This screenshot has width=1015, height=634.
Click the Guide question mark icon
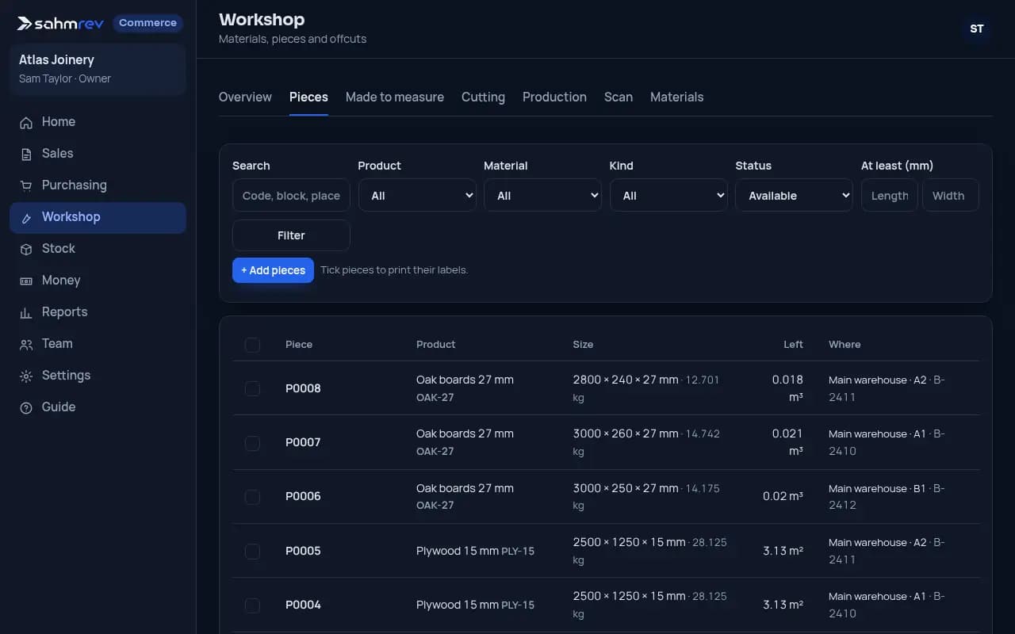click(x=26, y=407)
